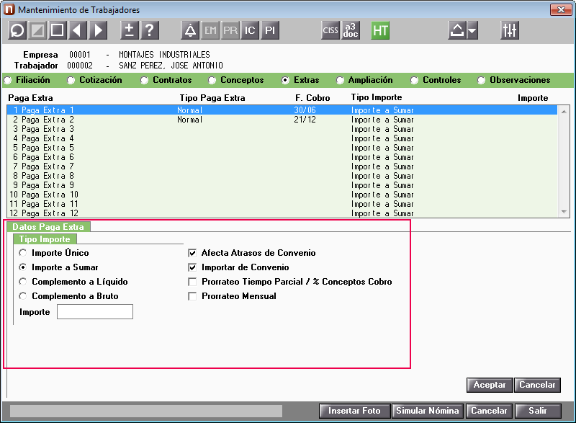Select row 4 Paga Extra 4
The image size is (576, 423).
coord(282,138)
